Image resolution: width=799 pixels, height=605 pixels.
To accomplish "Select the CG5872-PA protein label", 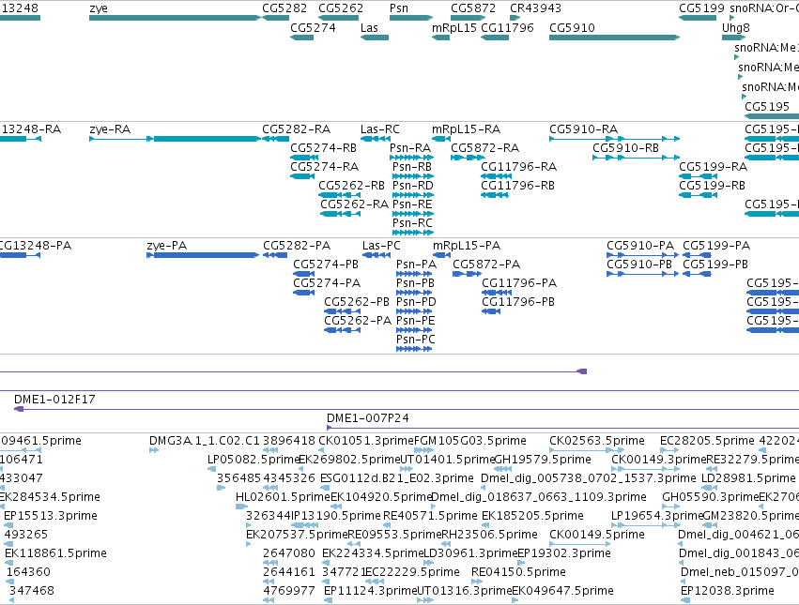I will pyautogui.click(x=486, y=265).
